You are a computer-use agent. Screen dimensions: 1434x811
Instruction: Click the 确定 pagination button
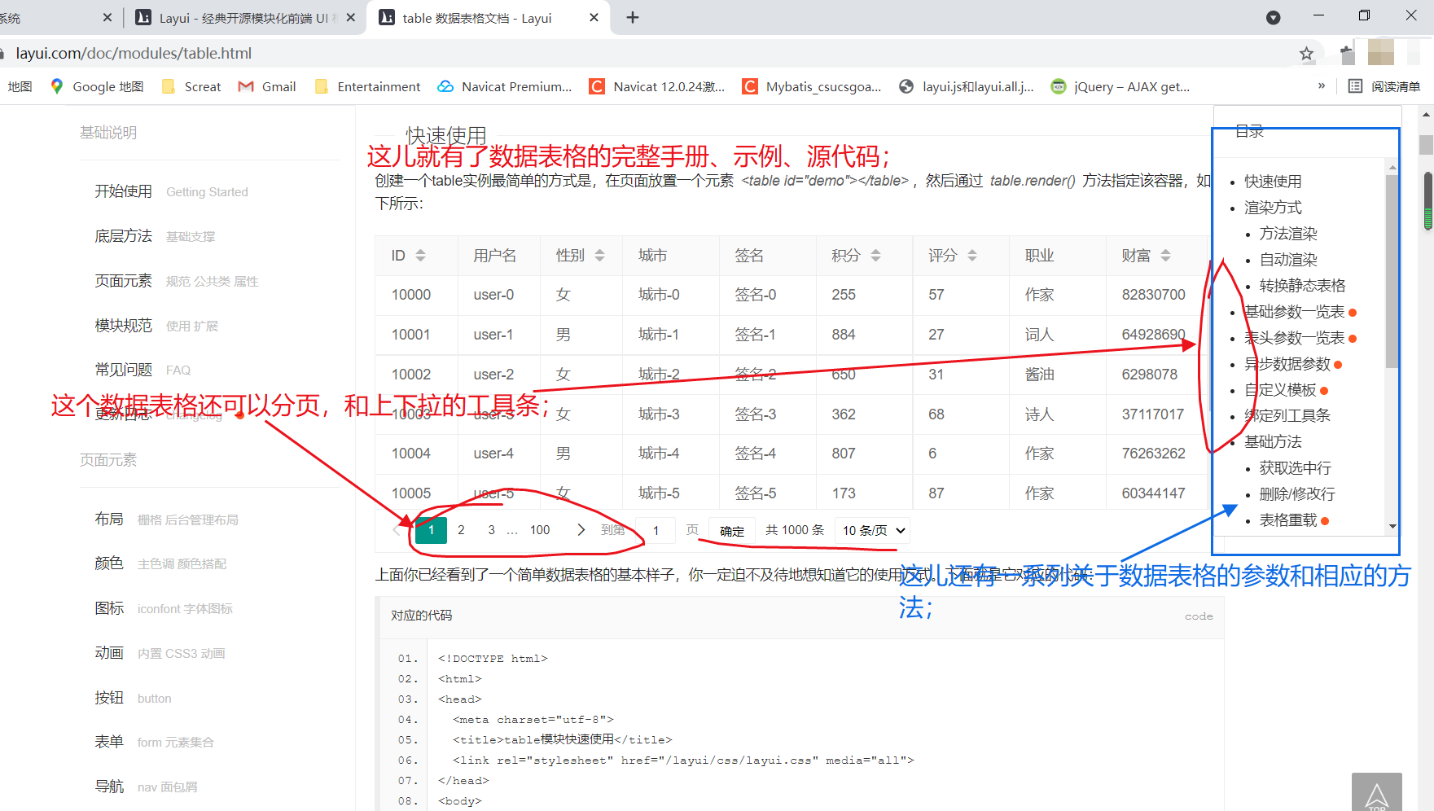pyautogui.click(x=730, y=530)
